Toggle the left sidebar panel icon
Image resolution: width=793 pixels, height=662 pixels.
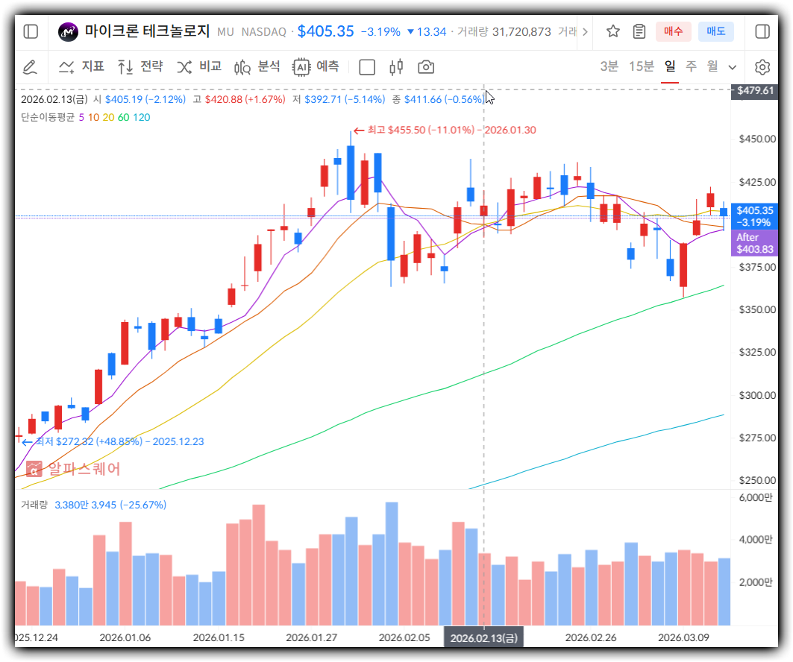pos(31,31)
